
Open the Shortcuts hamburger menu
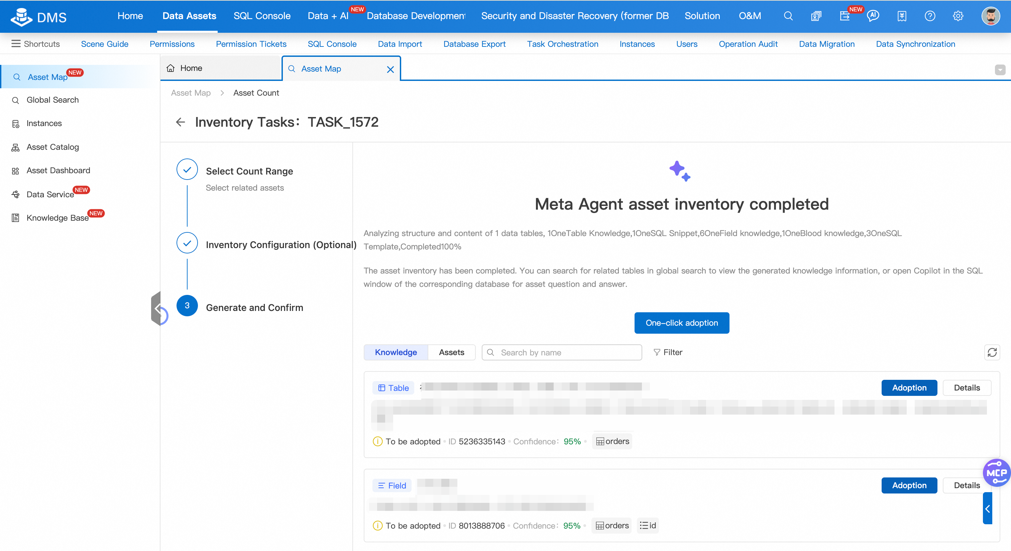(x=16, y=43)
